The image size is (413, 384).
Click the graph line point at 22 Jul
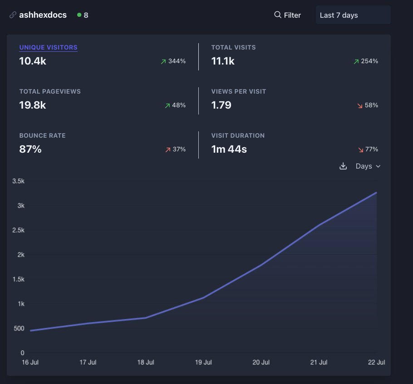pyautogui.click(x=376, y=193)
